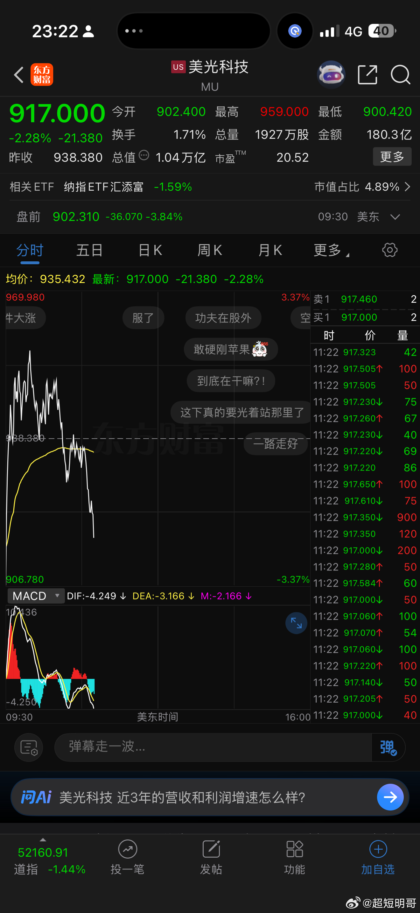Send the 问AI question arrow

click(390, 797)
